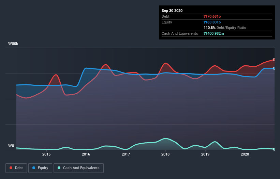Click the 2018 x-axis label
This screenshot has width=280, height=179.
click(165, 154)
